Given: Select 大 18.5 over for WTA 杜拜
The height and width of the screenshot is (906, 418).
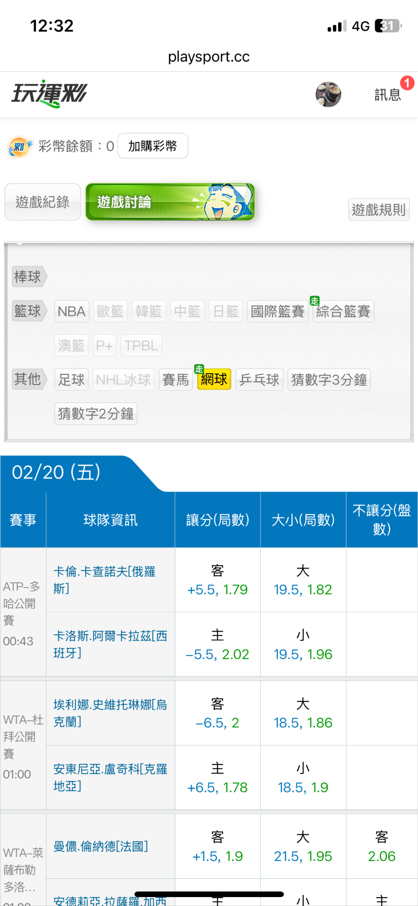Looking at the screenshot, I should point(303,713).
